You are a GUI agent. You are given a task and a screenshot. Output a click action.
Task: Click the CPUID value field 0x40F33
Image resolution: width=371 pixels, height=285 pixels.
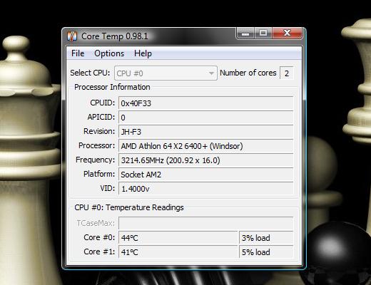click(206, 103)
